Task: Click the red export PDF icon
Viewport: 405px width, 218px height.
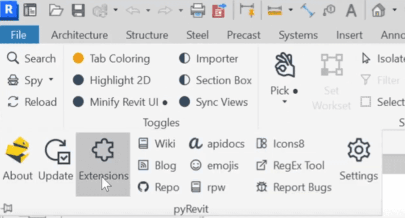Action: 219,11
